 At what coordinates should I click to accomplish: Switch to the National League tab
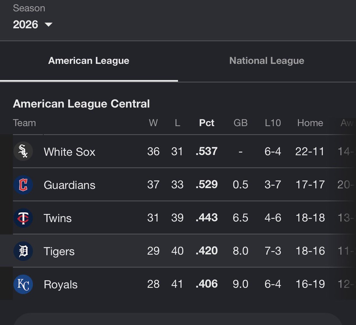point(267,61)
